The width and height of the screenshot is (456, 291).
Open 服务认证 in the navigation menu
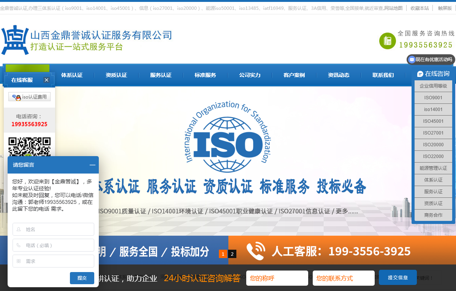161,75
